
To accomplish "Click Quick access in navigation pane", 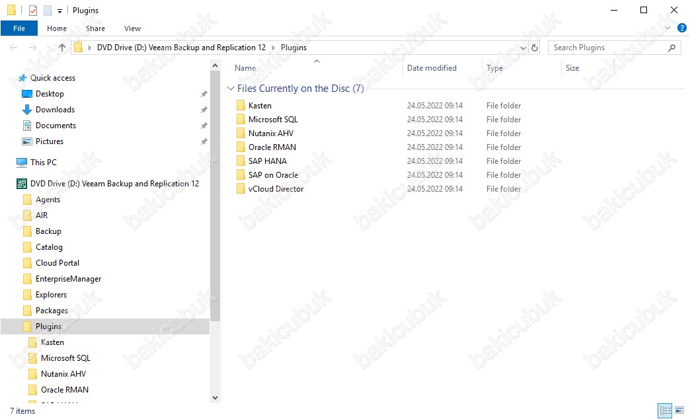I will click(52, 78).
